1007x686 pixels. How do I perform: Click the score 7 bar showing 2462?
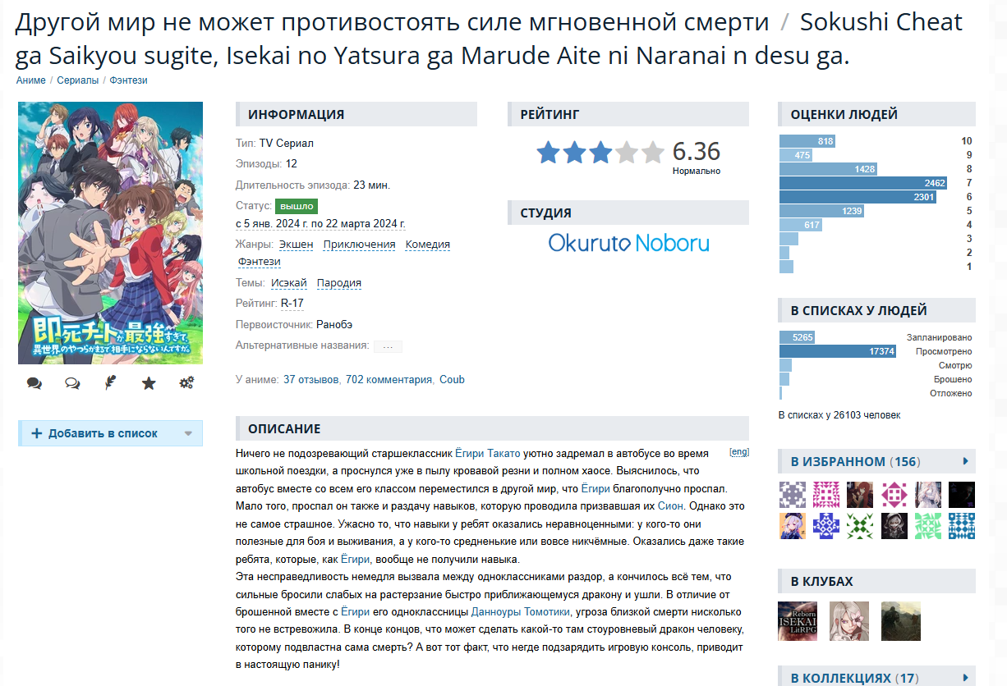(x=863, y=183)
